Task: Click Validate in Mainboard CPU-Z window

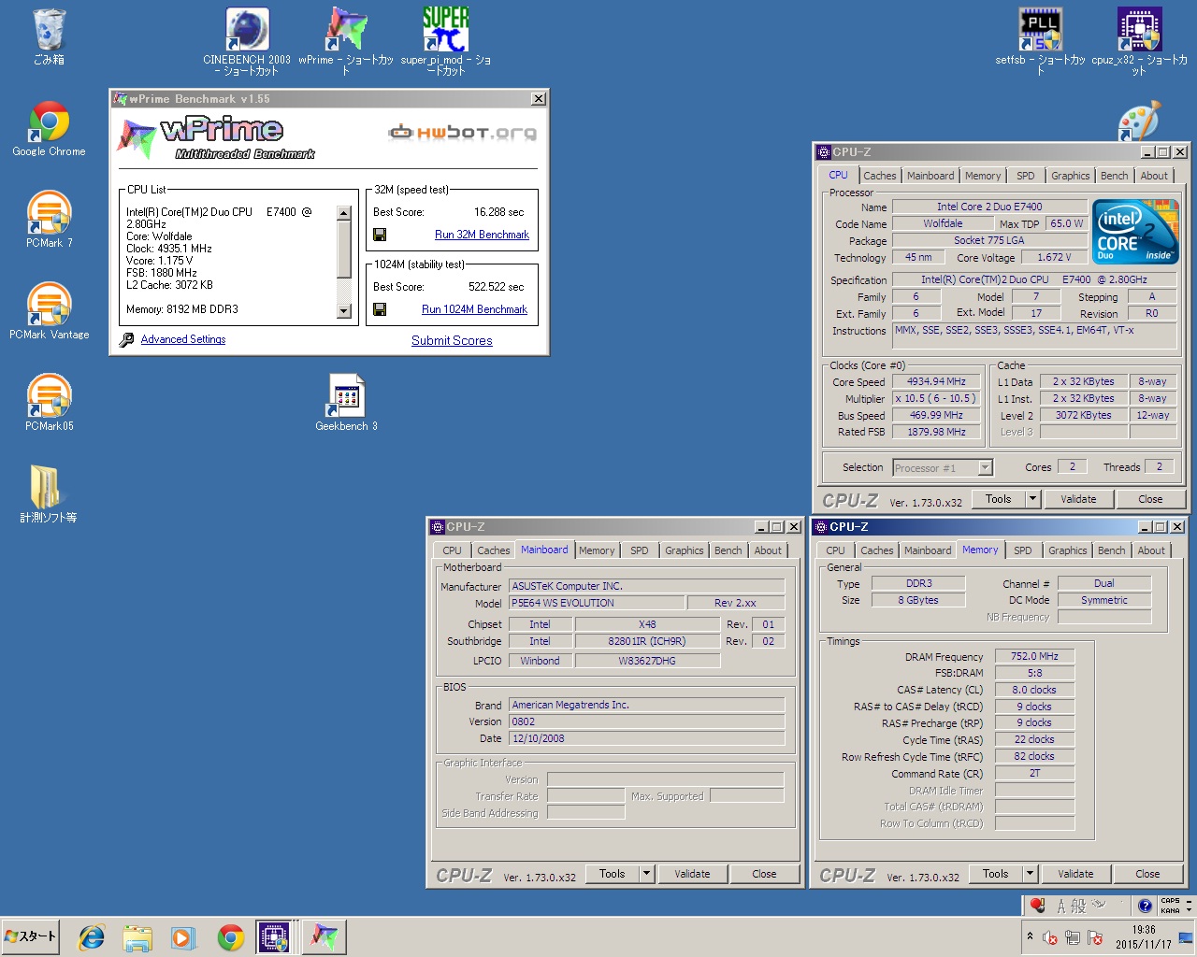Action: point(692,874)
